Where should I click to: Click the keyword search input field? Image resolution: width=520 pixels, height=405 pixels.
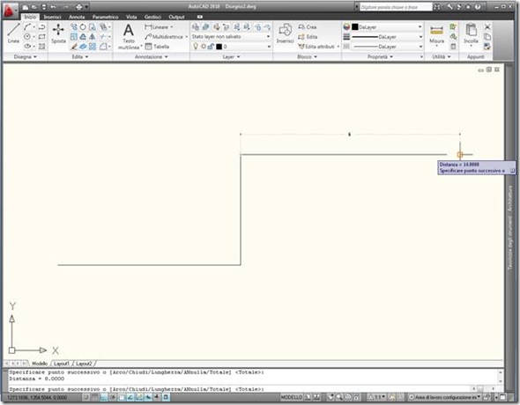click(396, 7)
